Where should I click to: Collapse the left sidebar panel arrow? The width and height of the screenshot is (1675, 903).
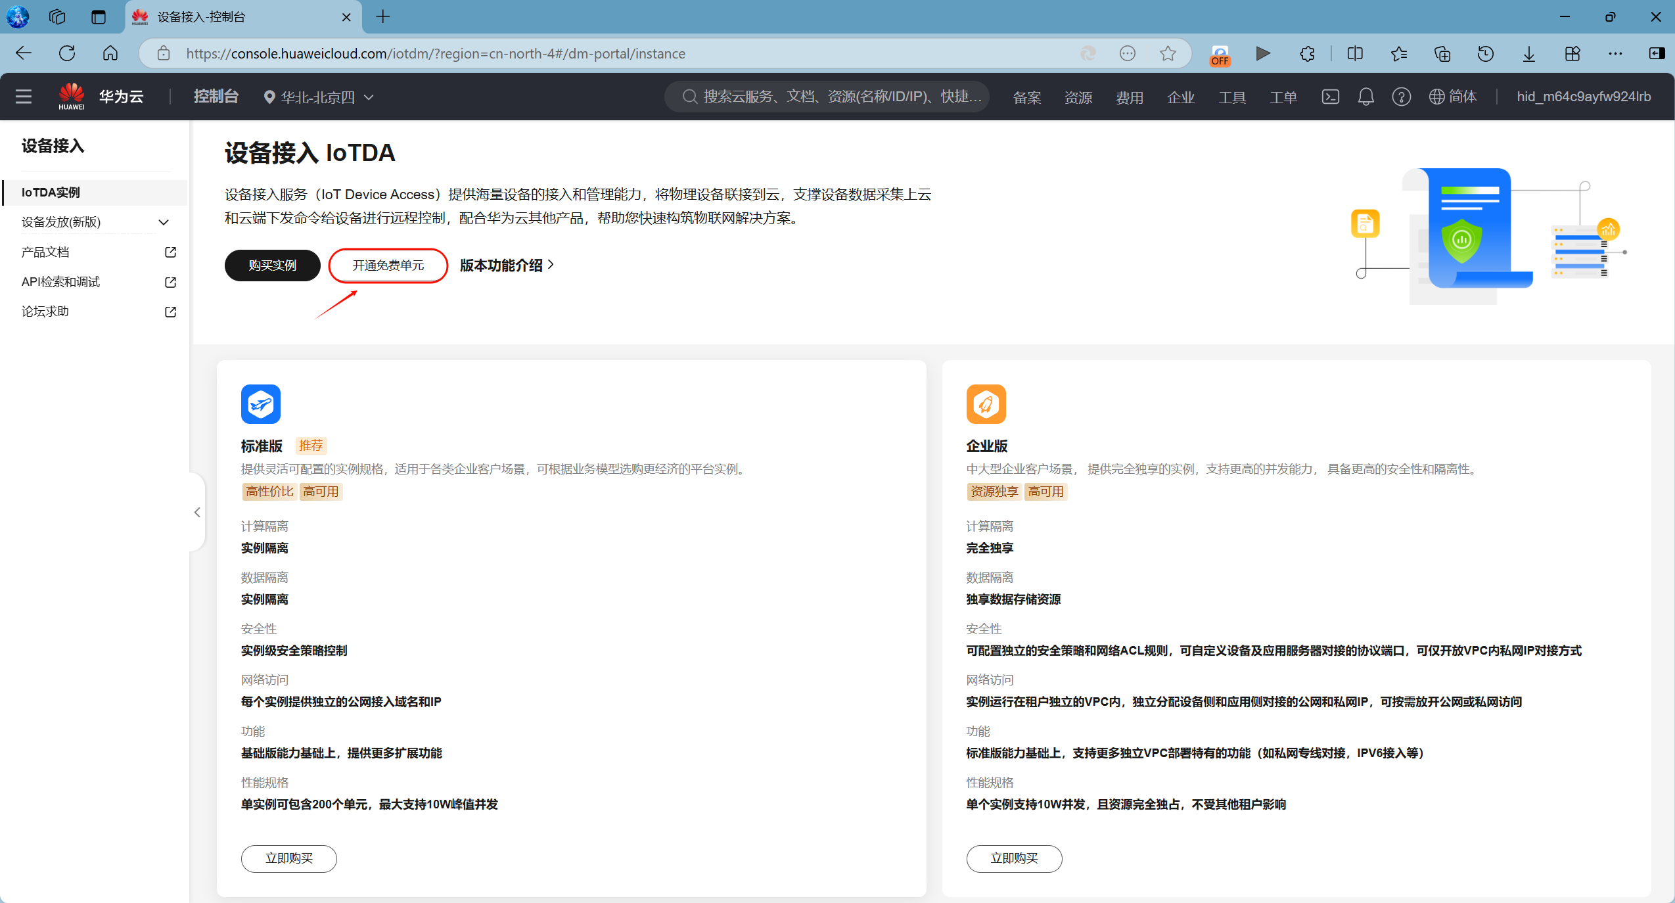(197, 512)
